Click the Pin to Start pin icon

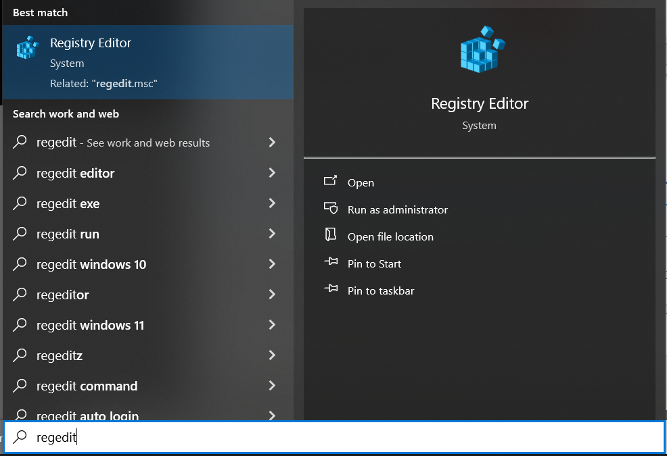coord(331,263)
